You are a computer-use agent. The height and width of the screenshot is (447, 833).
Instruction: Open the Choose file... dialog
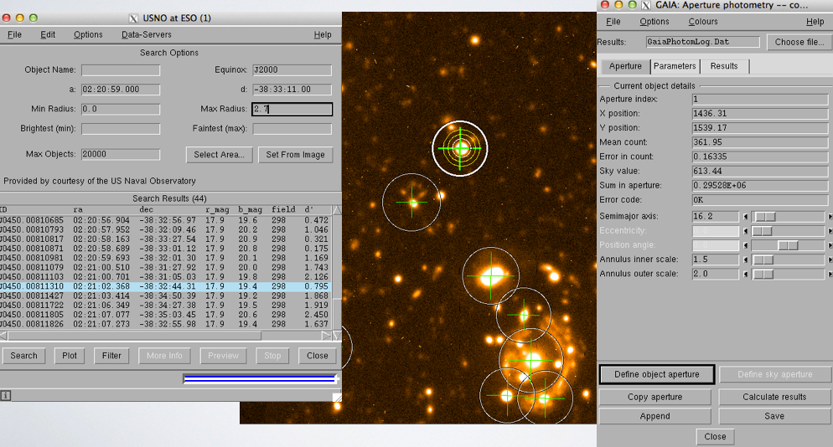[799, 42]
